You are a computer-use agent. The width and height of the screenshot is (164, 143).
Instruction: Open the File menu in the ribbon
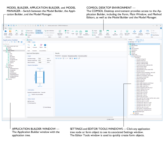5,28
